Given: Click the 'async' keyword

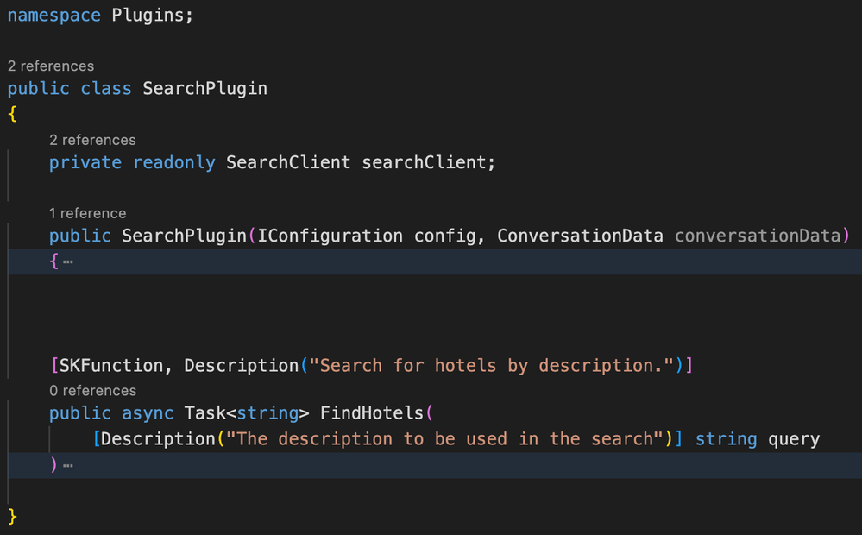Looking at the screenshot, I should click(x=148, y=412).
